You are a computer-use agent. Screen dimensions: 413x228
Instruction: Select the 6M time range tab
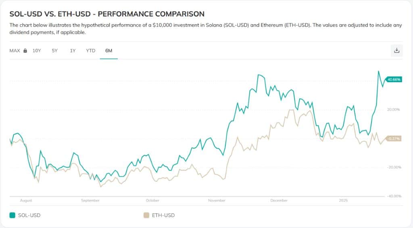pos(109,50)
